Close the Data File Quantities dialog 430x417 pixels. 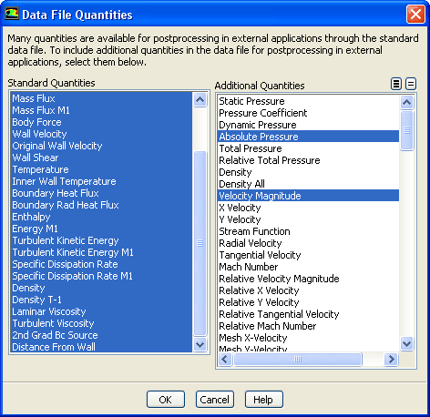coord(415,14)
